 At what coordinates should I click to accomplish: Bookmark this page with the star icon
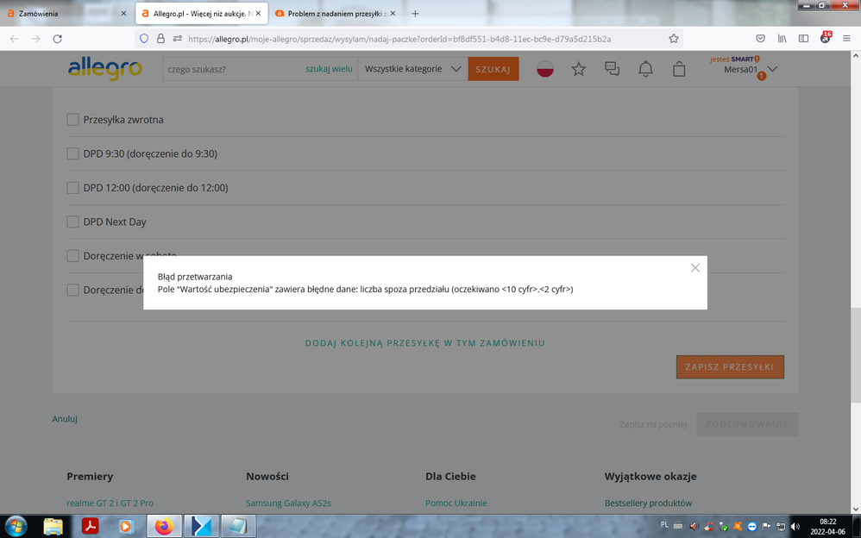(674, 39)
